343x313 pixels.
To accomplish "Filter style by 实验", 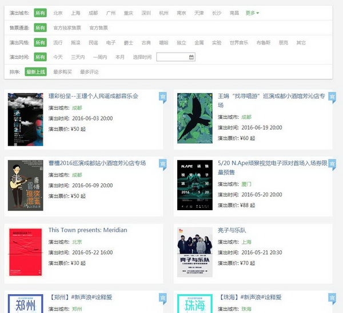I will pyautogui.click(x=217, y=42).
